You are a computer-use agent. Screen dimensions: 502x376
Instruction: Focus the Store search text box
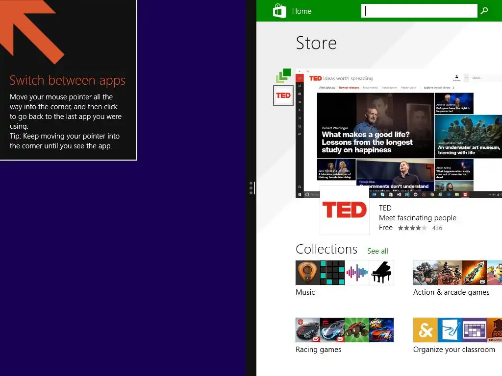coord(419,11)
